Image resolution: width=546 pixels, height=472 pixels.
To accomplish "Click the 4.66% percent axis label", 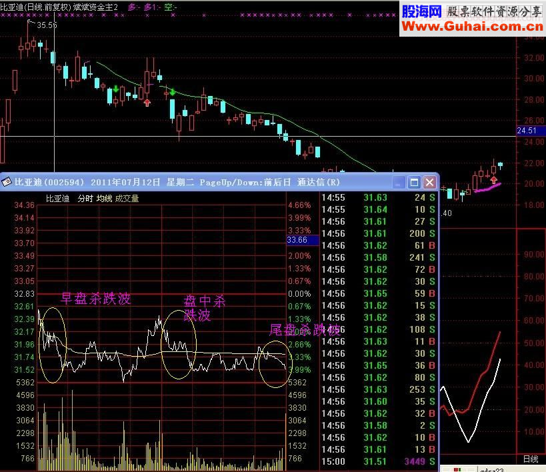I will coord(299,205).
